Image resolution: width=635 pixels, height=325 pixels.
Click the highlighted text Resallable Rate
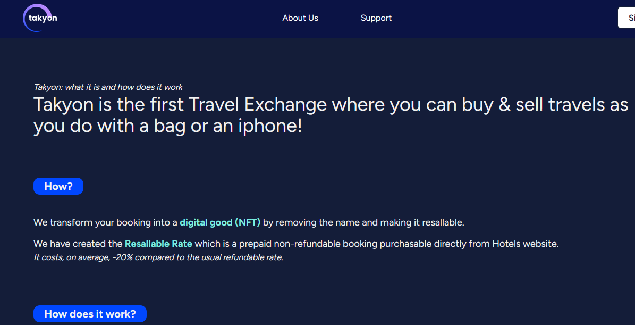click(x=158, y=244)
